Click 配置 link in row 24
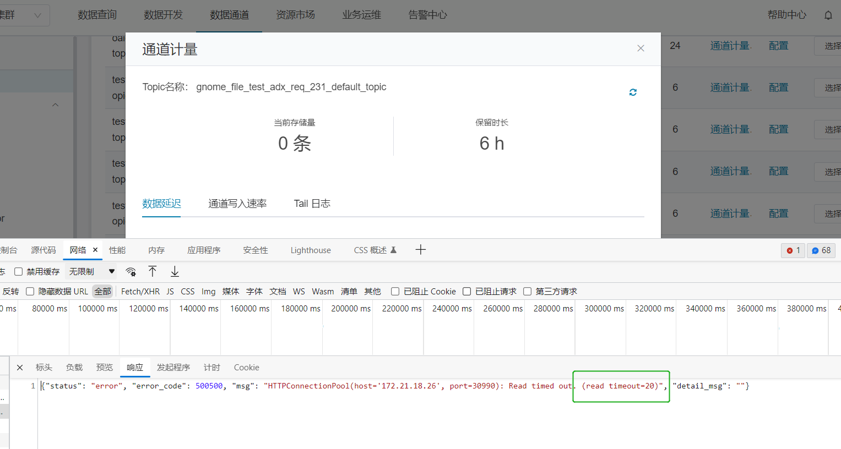 (778, 46)
